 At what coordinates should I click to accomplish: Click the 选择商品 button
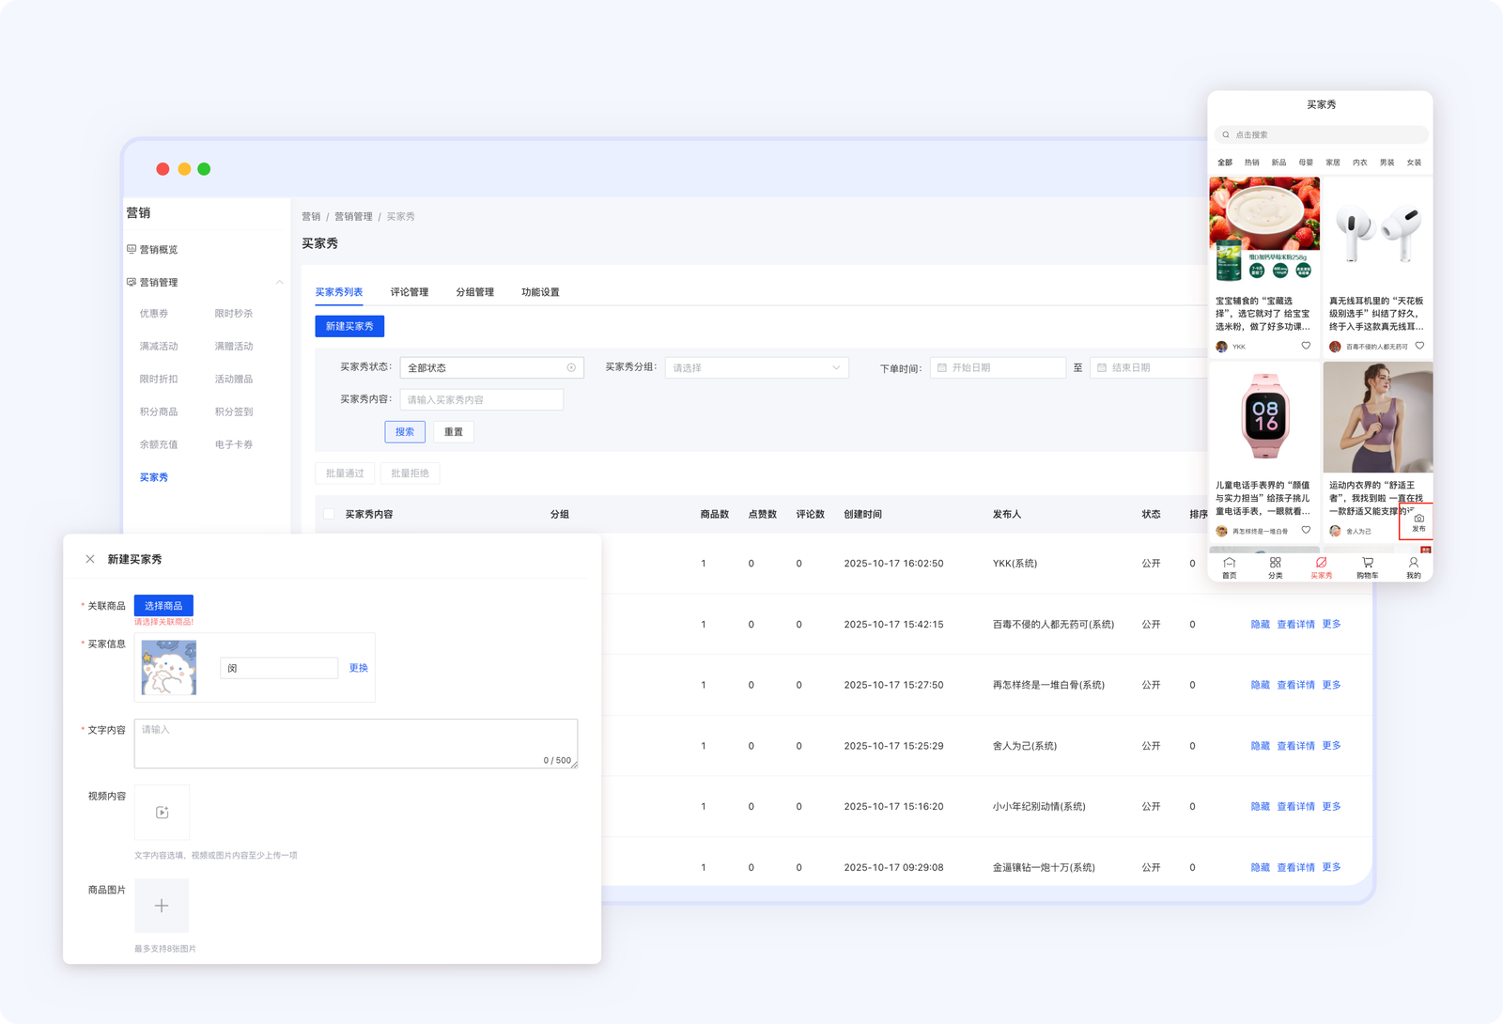[x=163, y=606]
